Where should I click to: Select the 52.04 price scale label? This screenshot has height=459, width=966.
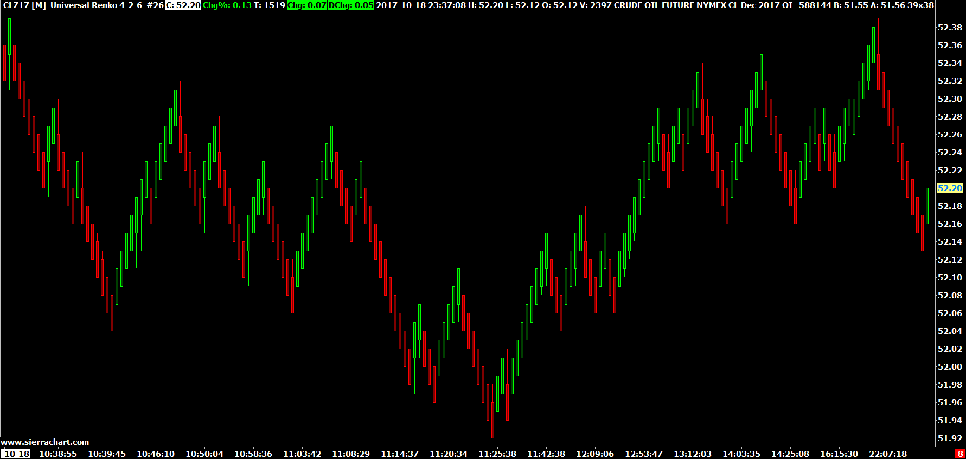tap(950, 331)
